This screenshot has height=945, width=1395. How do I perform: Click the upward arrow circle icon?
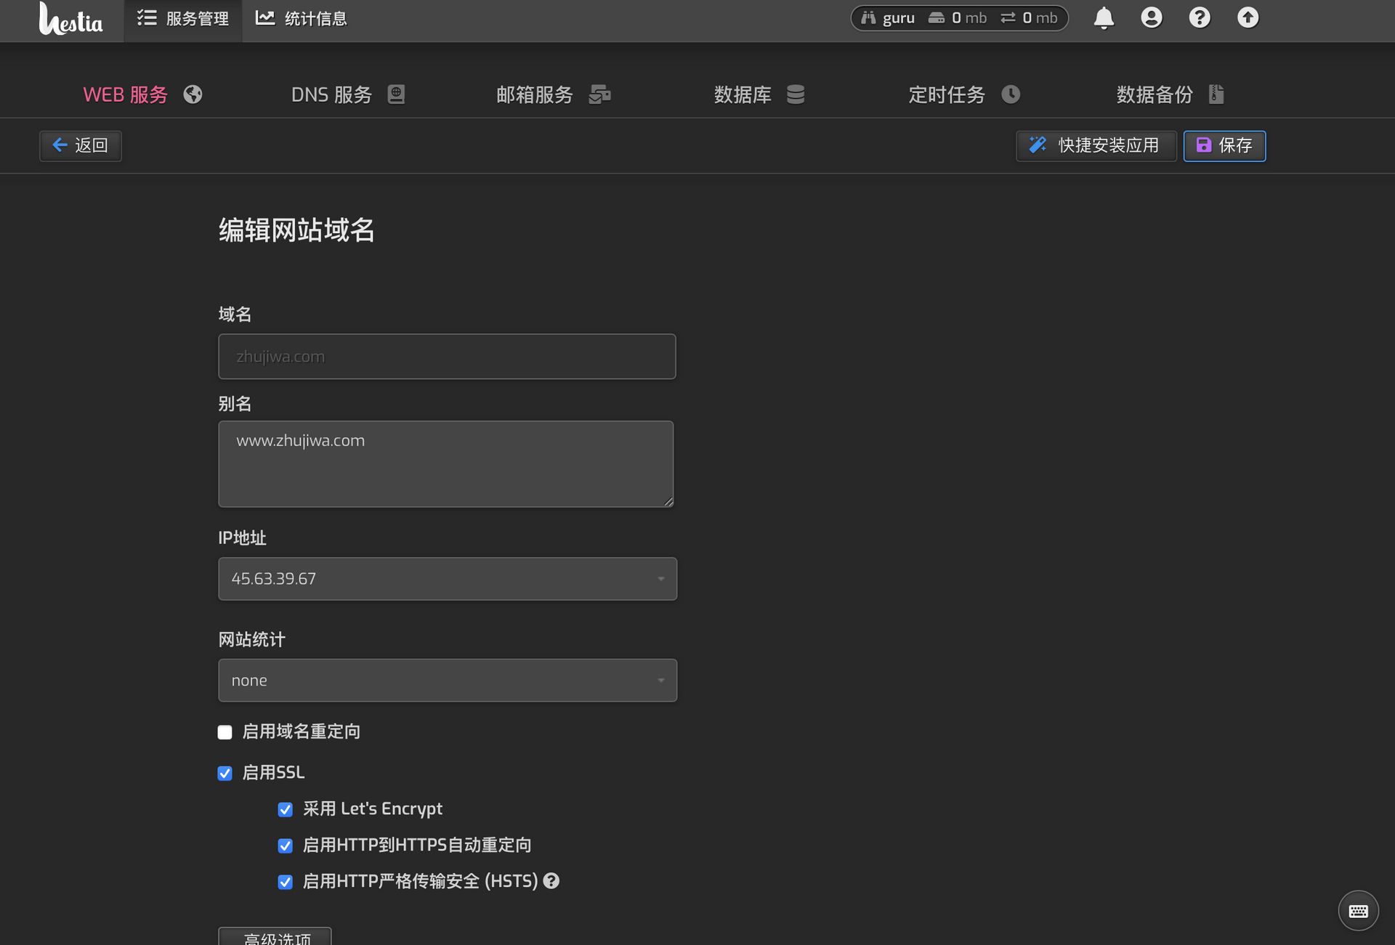[1247, 18]
